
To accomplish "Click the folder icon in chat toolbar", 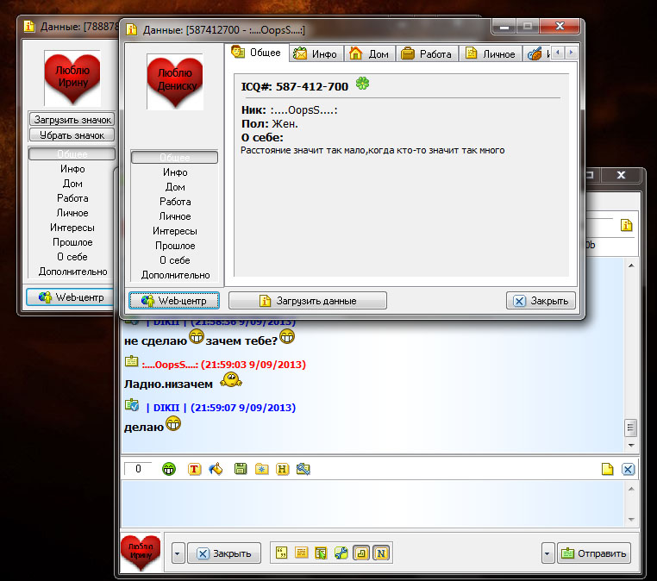I will click(261, 469).
